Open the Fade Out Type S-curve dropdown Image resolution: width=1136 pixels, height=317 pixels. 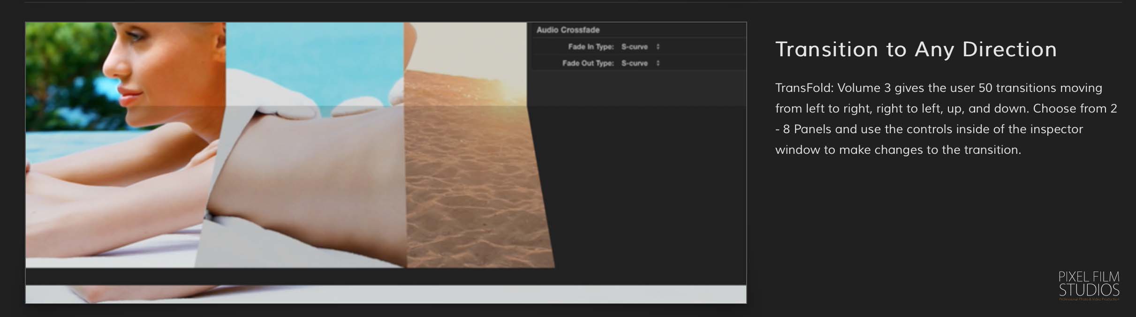[640, 63]
